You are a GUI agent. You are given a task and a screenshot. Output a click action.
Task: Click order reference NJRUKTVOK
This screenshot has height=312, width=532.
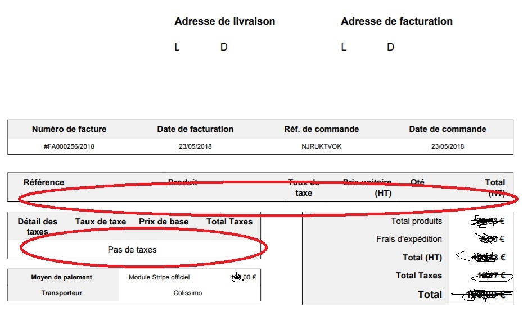[321, 146]
